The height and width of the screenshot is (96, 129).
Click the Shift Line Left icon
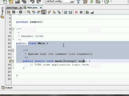pos(65,12)
